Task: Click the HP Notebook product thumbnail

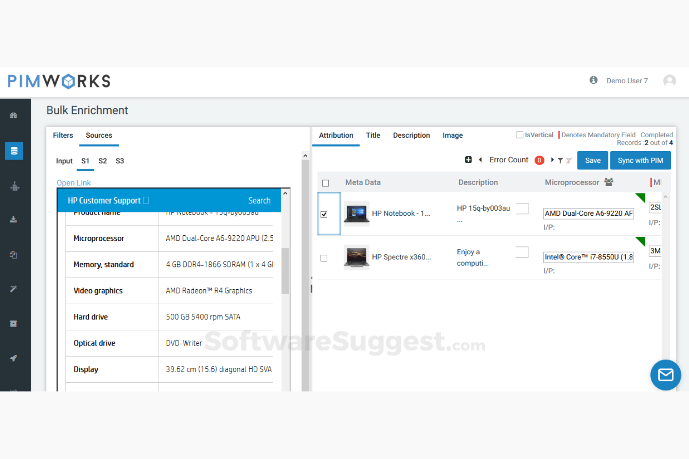Action: pos(357,213)
